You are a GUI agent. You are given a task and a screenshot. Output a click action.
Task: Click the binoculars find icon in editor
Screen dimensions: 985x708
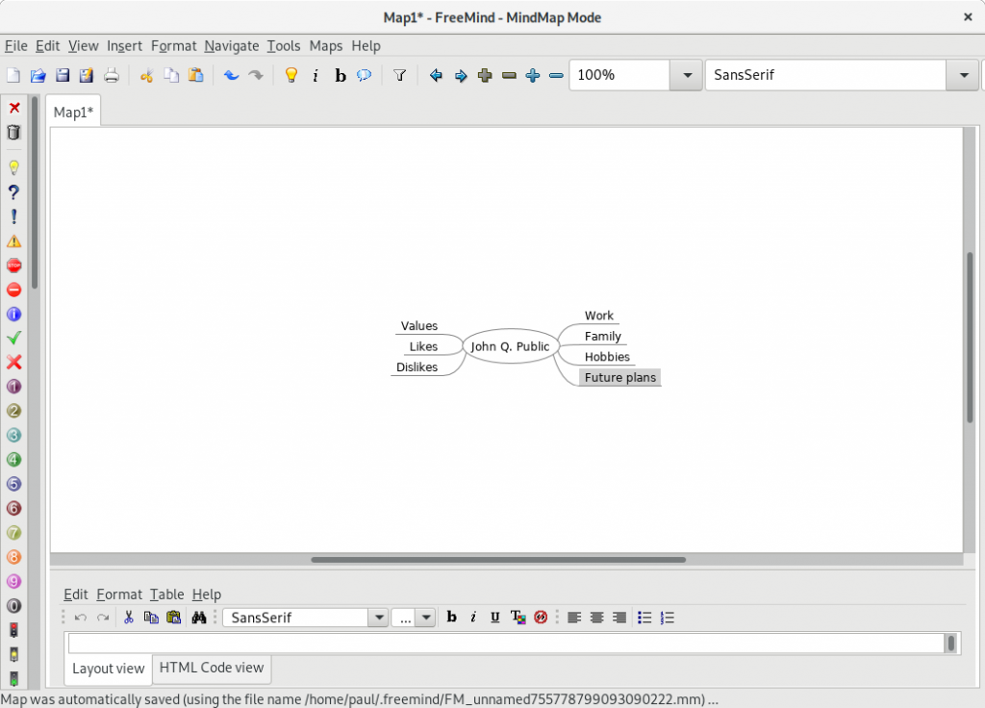click(199, 618)
